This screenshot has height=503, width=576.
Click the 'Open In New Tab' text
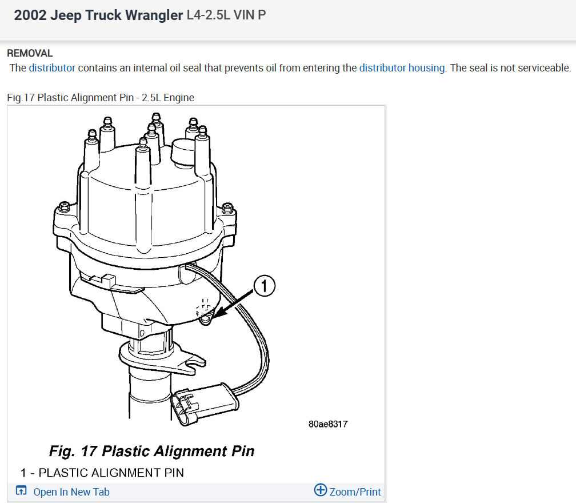(x=71, y=492)
